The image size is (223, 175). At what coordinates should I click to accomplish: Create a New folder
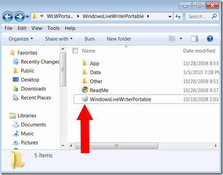[119, 39]
